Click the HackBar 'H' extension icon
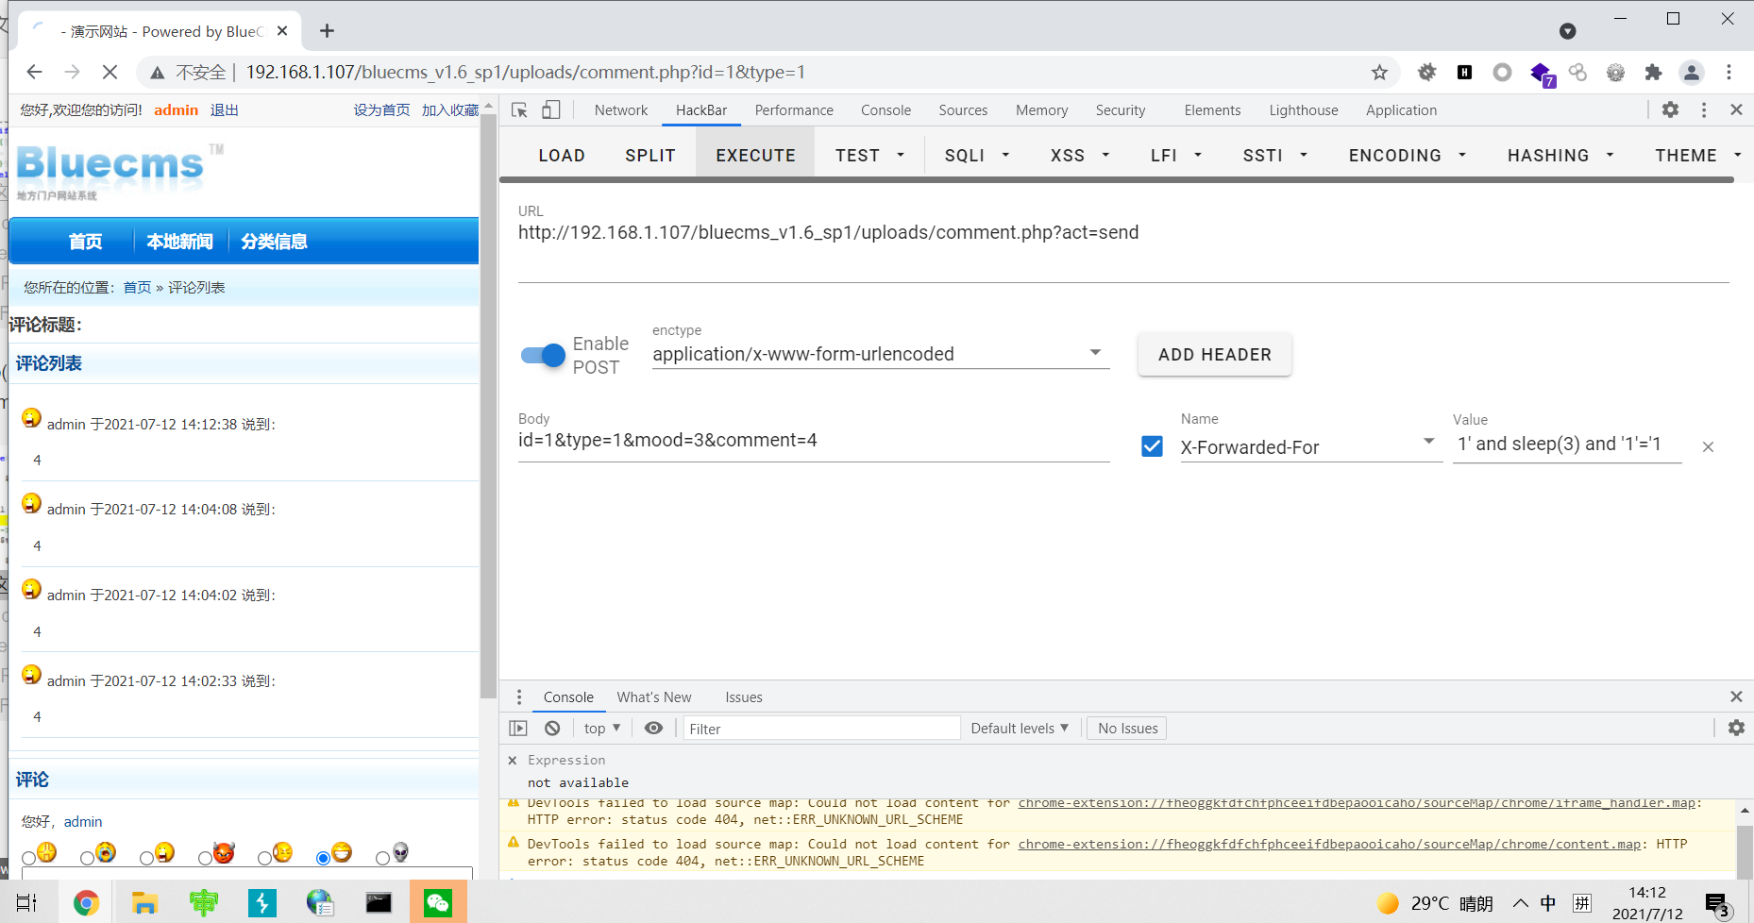Image resolution: width=1754 pixels, height=923 pixels. click(1464, 72)
